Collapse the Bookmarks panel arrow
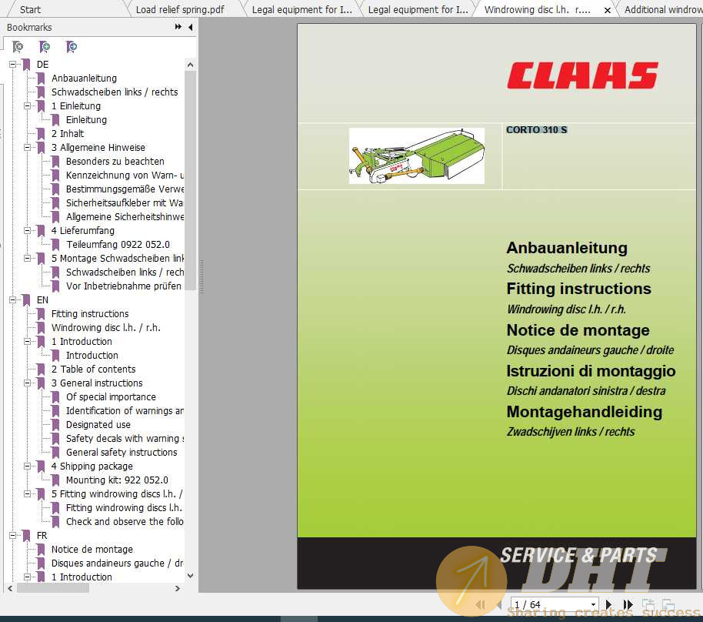Screen dimensions: 703x622 191,27
